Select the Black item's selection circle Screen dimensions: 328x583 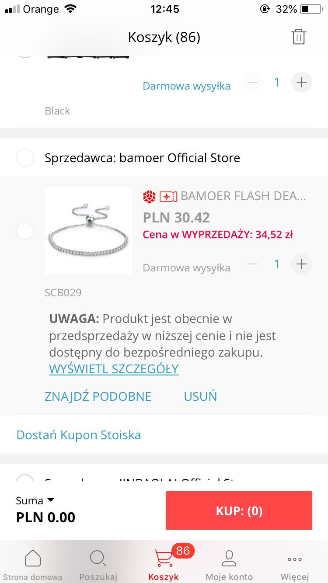24,52
